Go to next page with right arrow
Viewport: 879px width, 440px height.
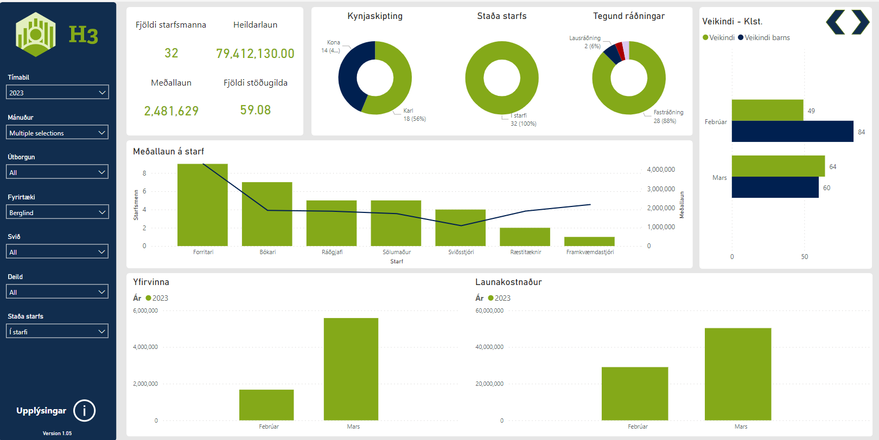coord(860,22)
